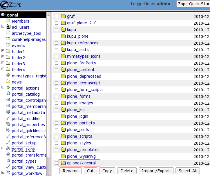
Task: Open coral-help-images in the tree
Action: coord(29,39)
